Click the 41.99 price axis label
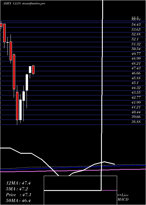 [x=136, y=102]
